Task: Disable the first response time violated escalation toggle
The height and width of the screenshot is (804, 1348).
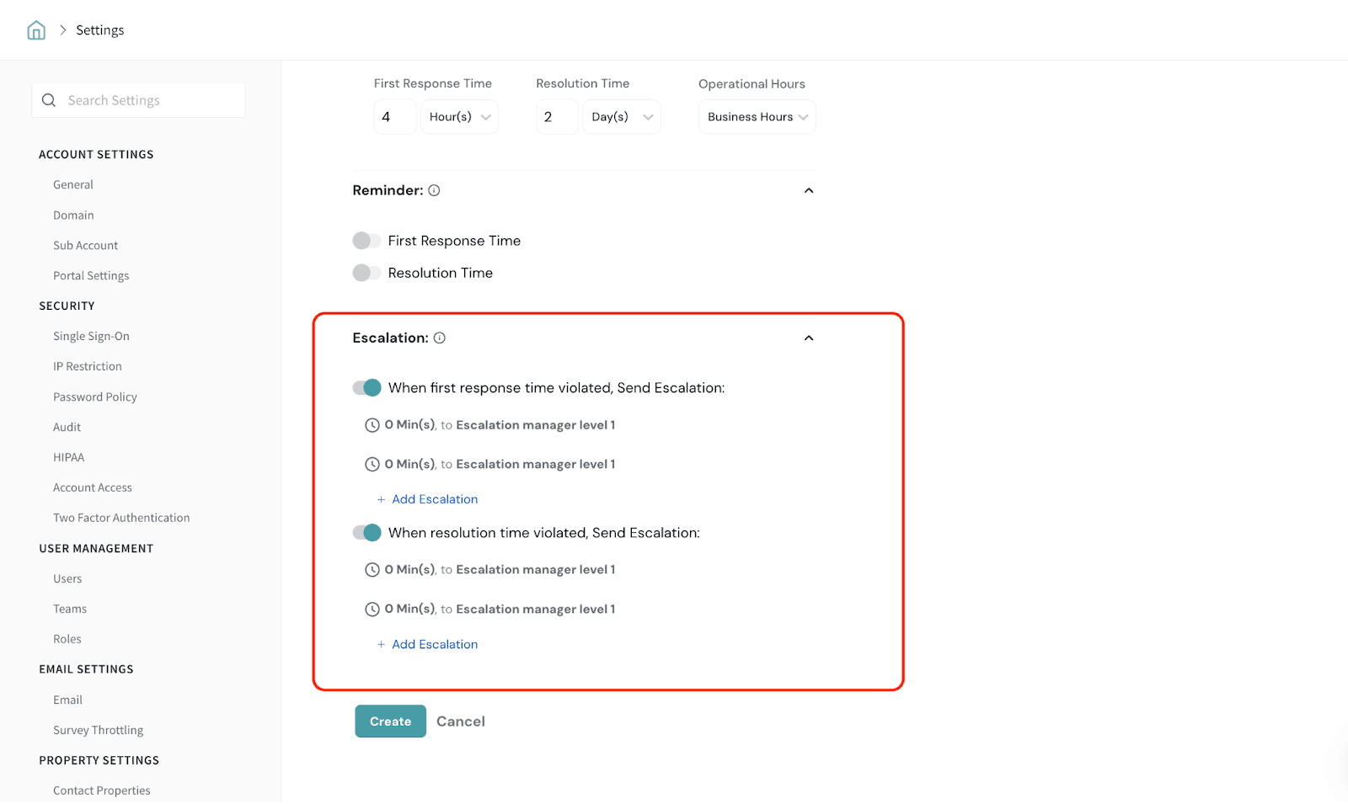Action: 366,387
